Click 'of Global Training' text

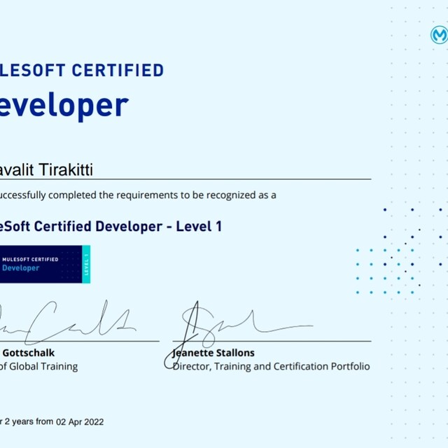tap(38, 366)
